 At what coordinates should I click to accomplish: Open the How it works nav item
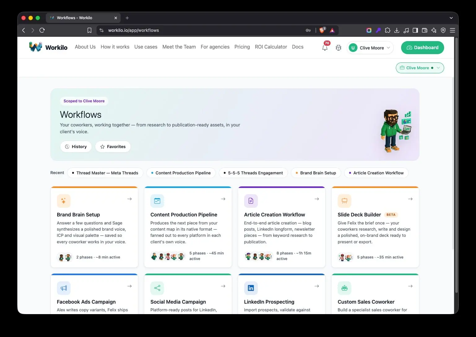point(115,47)
